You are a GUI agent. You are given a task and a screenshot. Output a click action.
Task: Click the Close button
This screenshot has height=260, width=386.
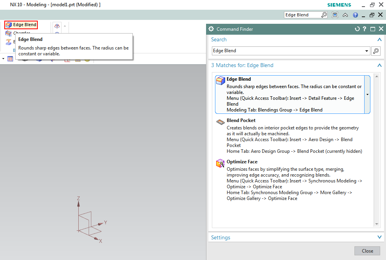(x=367, y=251)
